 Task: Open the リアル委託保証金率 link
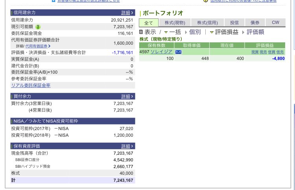(x=31, y=85)
